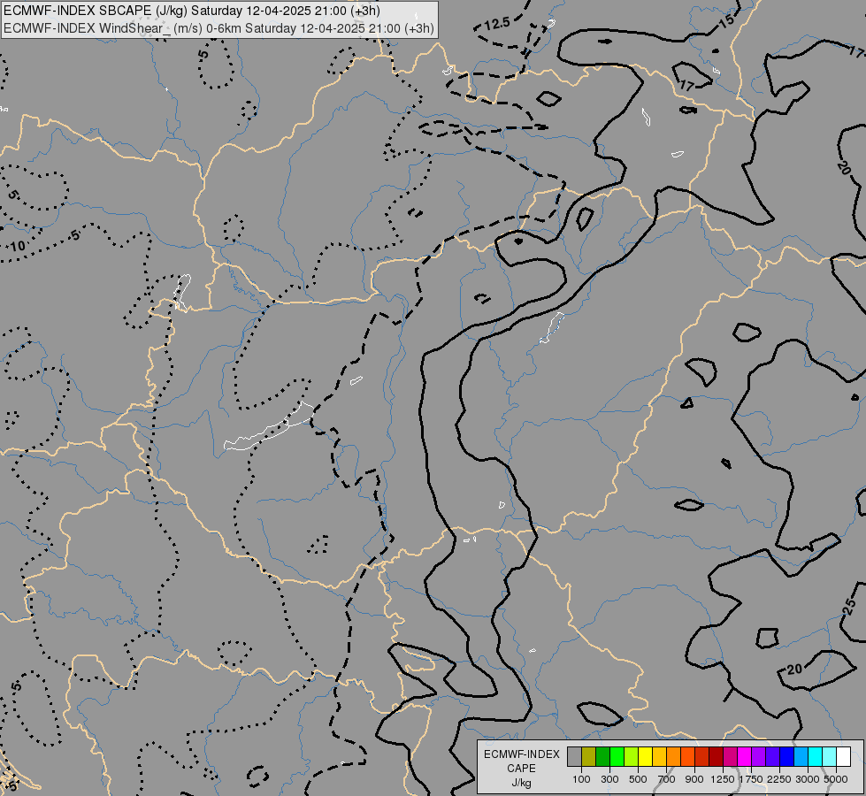Viewport: 866px width, 796px height.
Task: Click the bright green 300 J/kg swatch
Action: coord(617,756)
